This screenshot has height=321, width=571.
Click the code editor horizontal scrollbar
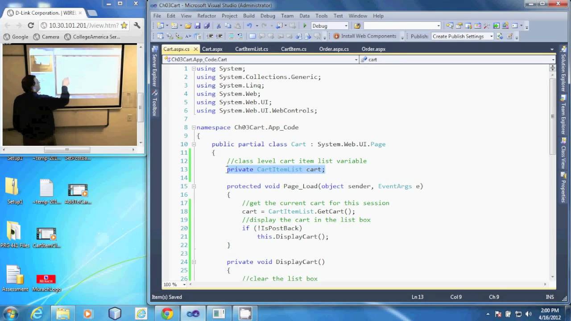pos(367,284)
